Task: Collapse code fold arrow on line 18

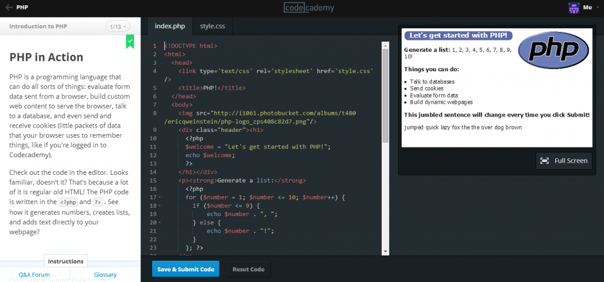Action: tap(160, 206)
